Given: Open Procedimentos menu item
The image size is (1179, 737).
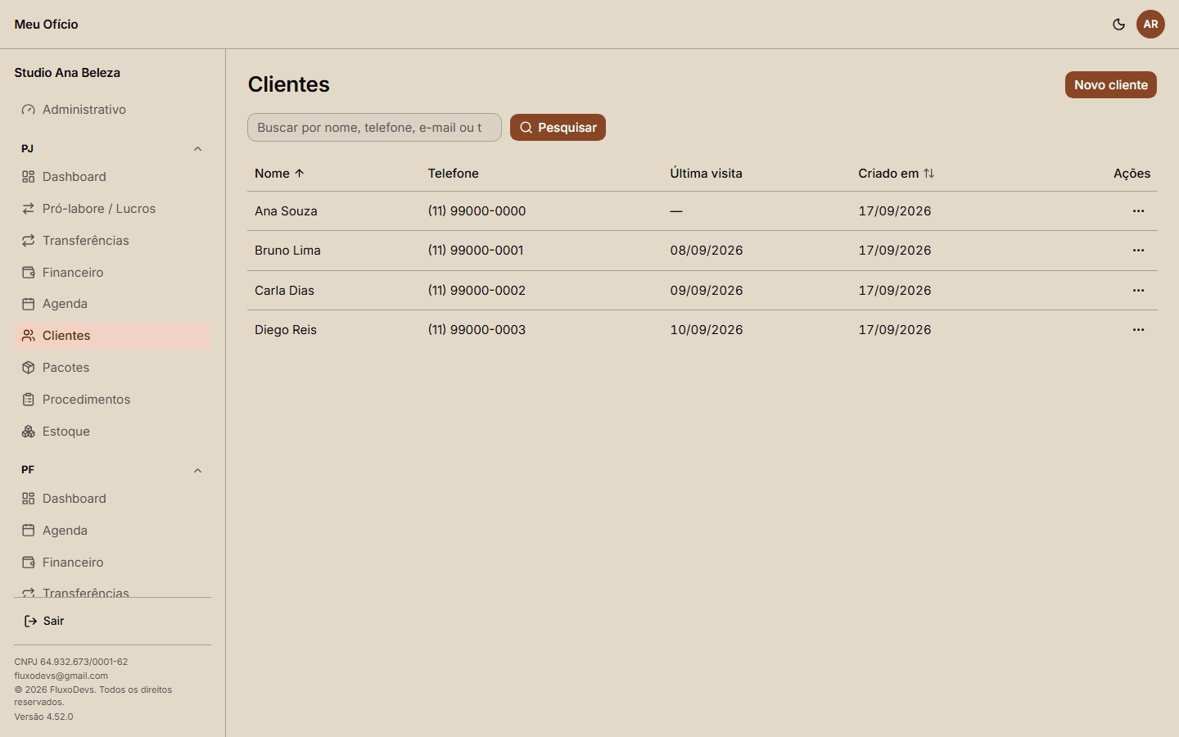Looking at the screenshot, I should (113, 400).
